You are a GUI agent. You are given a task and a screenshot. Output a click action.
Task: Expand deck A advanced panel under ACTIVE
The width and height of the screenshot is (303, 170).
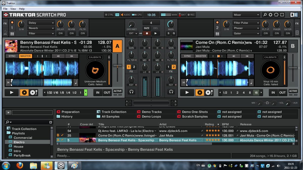point(118,95)
